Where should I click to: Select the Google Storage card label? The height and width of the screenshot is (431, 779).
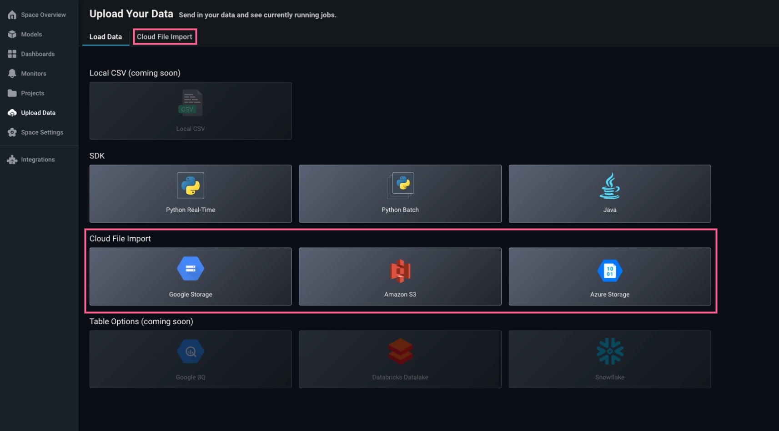[191, 295]
